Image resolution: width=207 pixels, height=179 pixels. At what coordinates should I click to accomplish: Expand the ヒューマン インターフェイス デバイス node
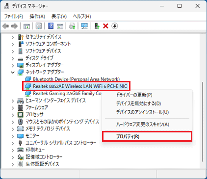click(x=13, y=101)
